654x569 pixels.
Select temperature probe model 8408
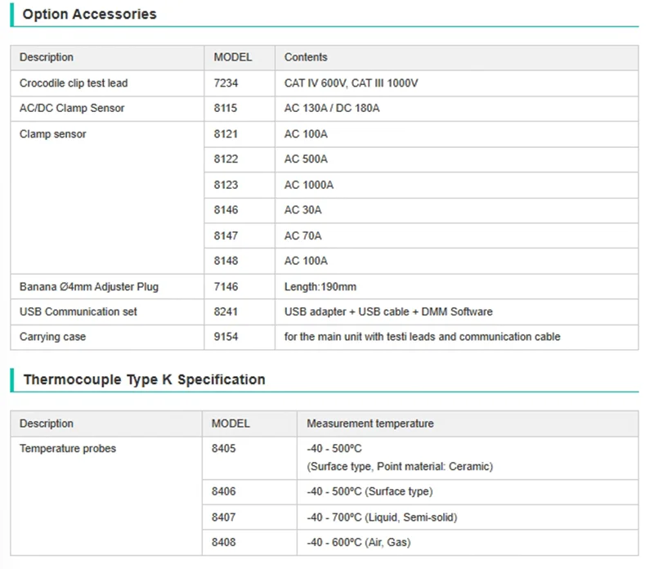click(224, 543)
